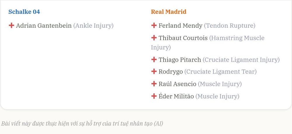Open the Real Madrid team heading
The image size is (292, 134).
(x=168, y=12)
